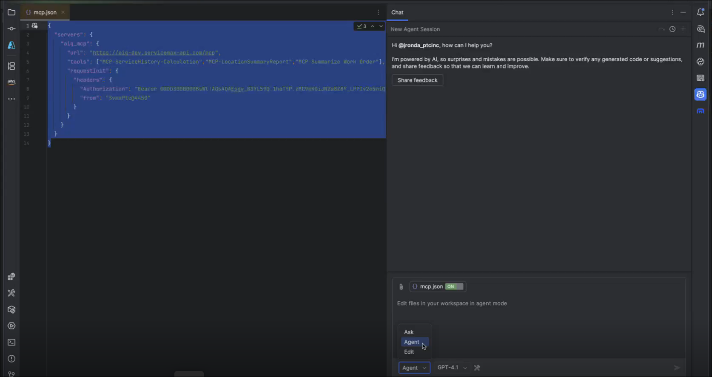Screen dimensions: 712x377
Task: Open the Azure explorer sidebar icon
Action: click(11, 45)
